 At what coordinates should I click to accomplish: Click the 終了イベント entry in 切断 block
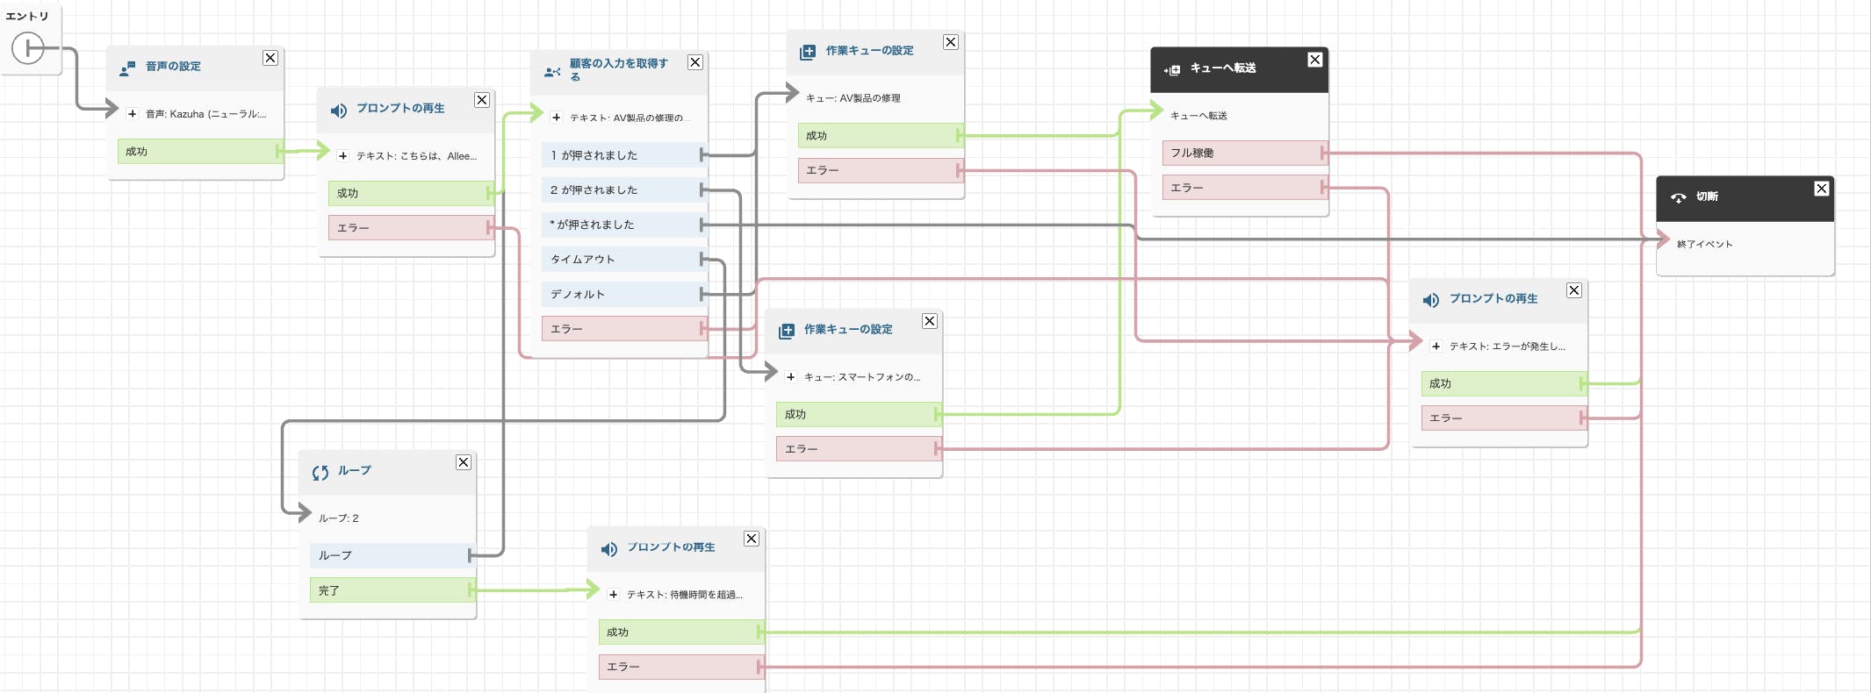tap(1704, 245)
